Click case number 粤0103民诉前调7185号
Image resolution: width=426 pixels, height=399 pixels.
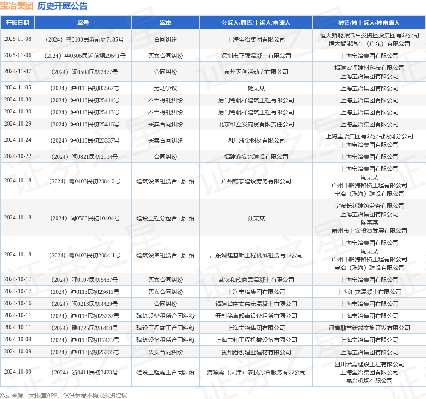tap(84, 39)
